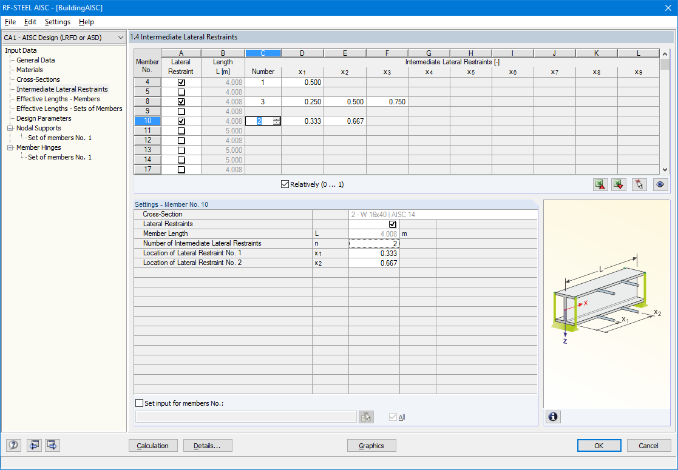678x470 pixels.
Task: Open help question mark icon
Action: tap(13, 445)
